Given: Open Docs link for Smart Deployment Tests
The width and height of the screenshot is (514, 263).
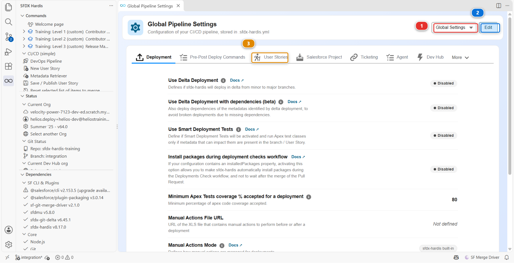Looking at the screenshot, I should (252, 129).
